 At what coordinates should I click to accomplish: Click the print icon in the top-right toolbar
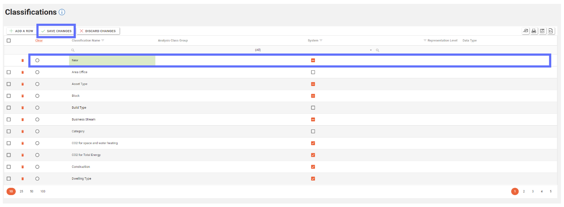[534, 31]
